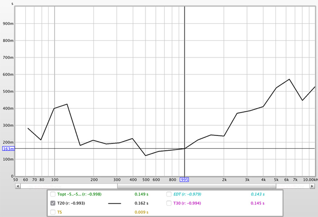This screenshot has height=217, width=318.
Task: Click the 2k tick label on frequency axis
Action: (x=224, y=180)
